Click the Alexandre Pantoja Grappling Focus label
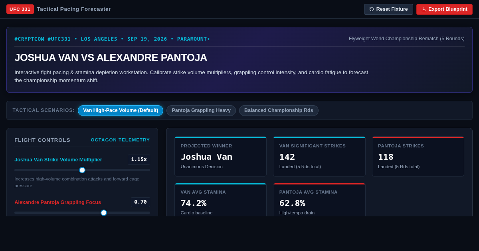 tap(58, 202)
